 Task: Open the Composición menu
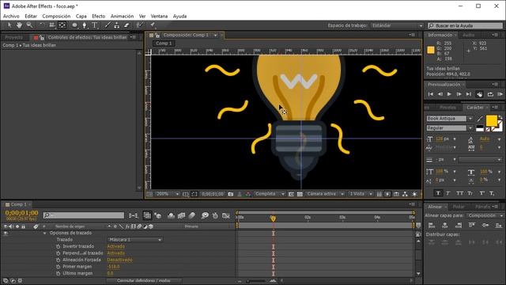tap(56, 16)
